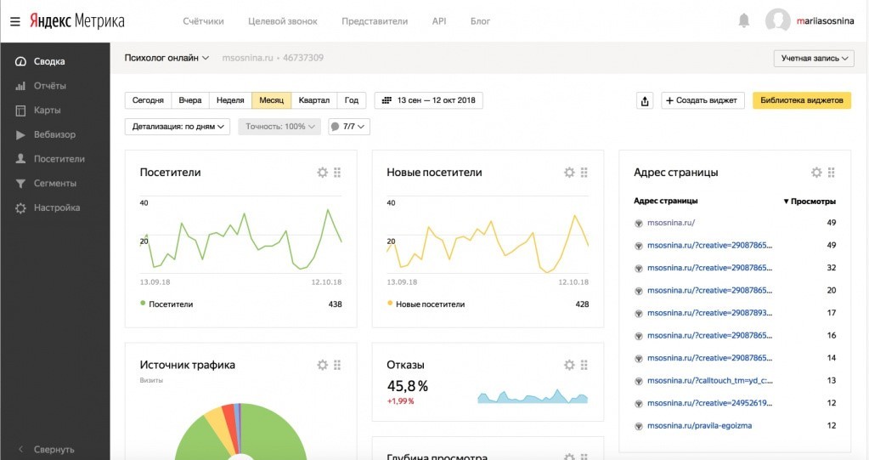This screenshot has height=460, width=869.
Task: Select the Вчера period
Action: point(190,100)
